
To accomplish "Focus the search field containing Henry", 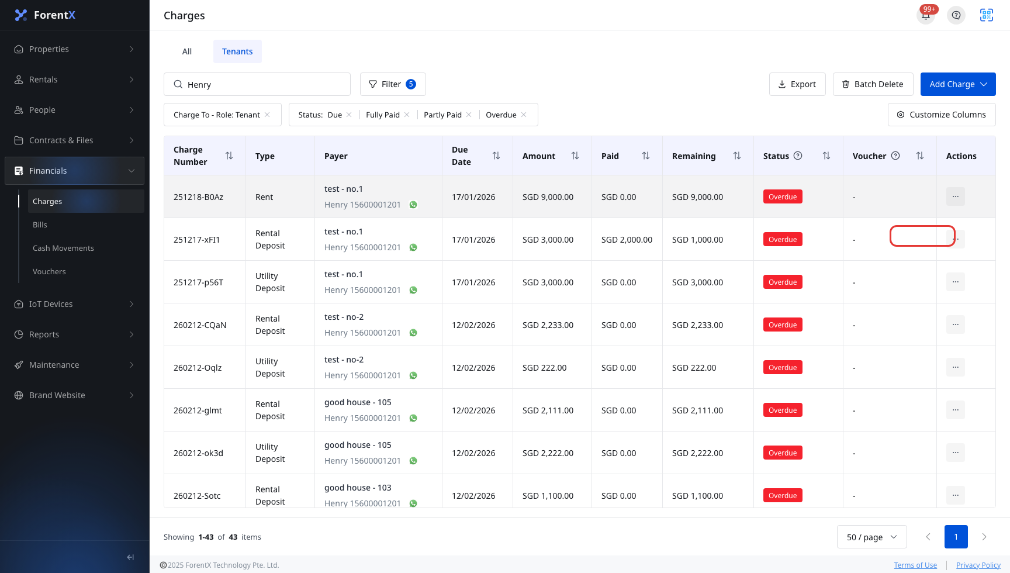I will [257, 84].
